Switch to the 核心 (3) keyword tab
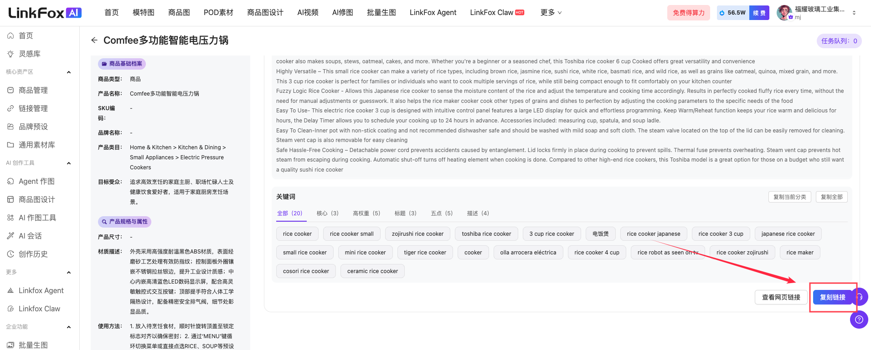 [328, 213]
